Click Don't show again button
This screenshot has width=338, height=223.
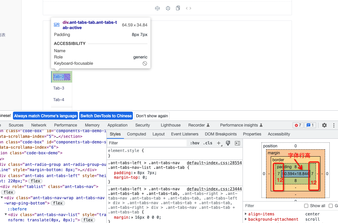pyautogui.click(x=152, y=116)
